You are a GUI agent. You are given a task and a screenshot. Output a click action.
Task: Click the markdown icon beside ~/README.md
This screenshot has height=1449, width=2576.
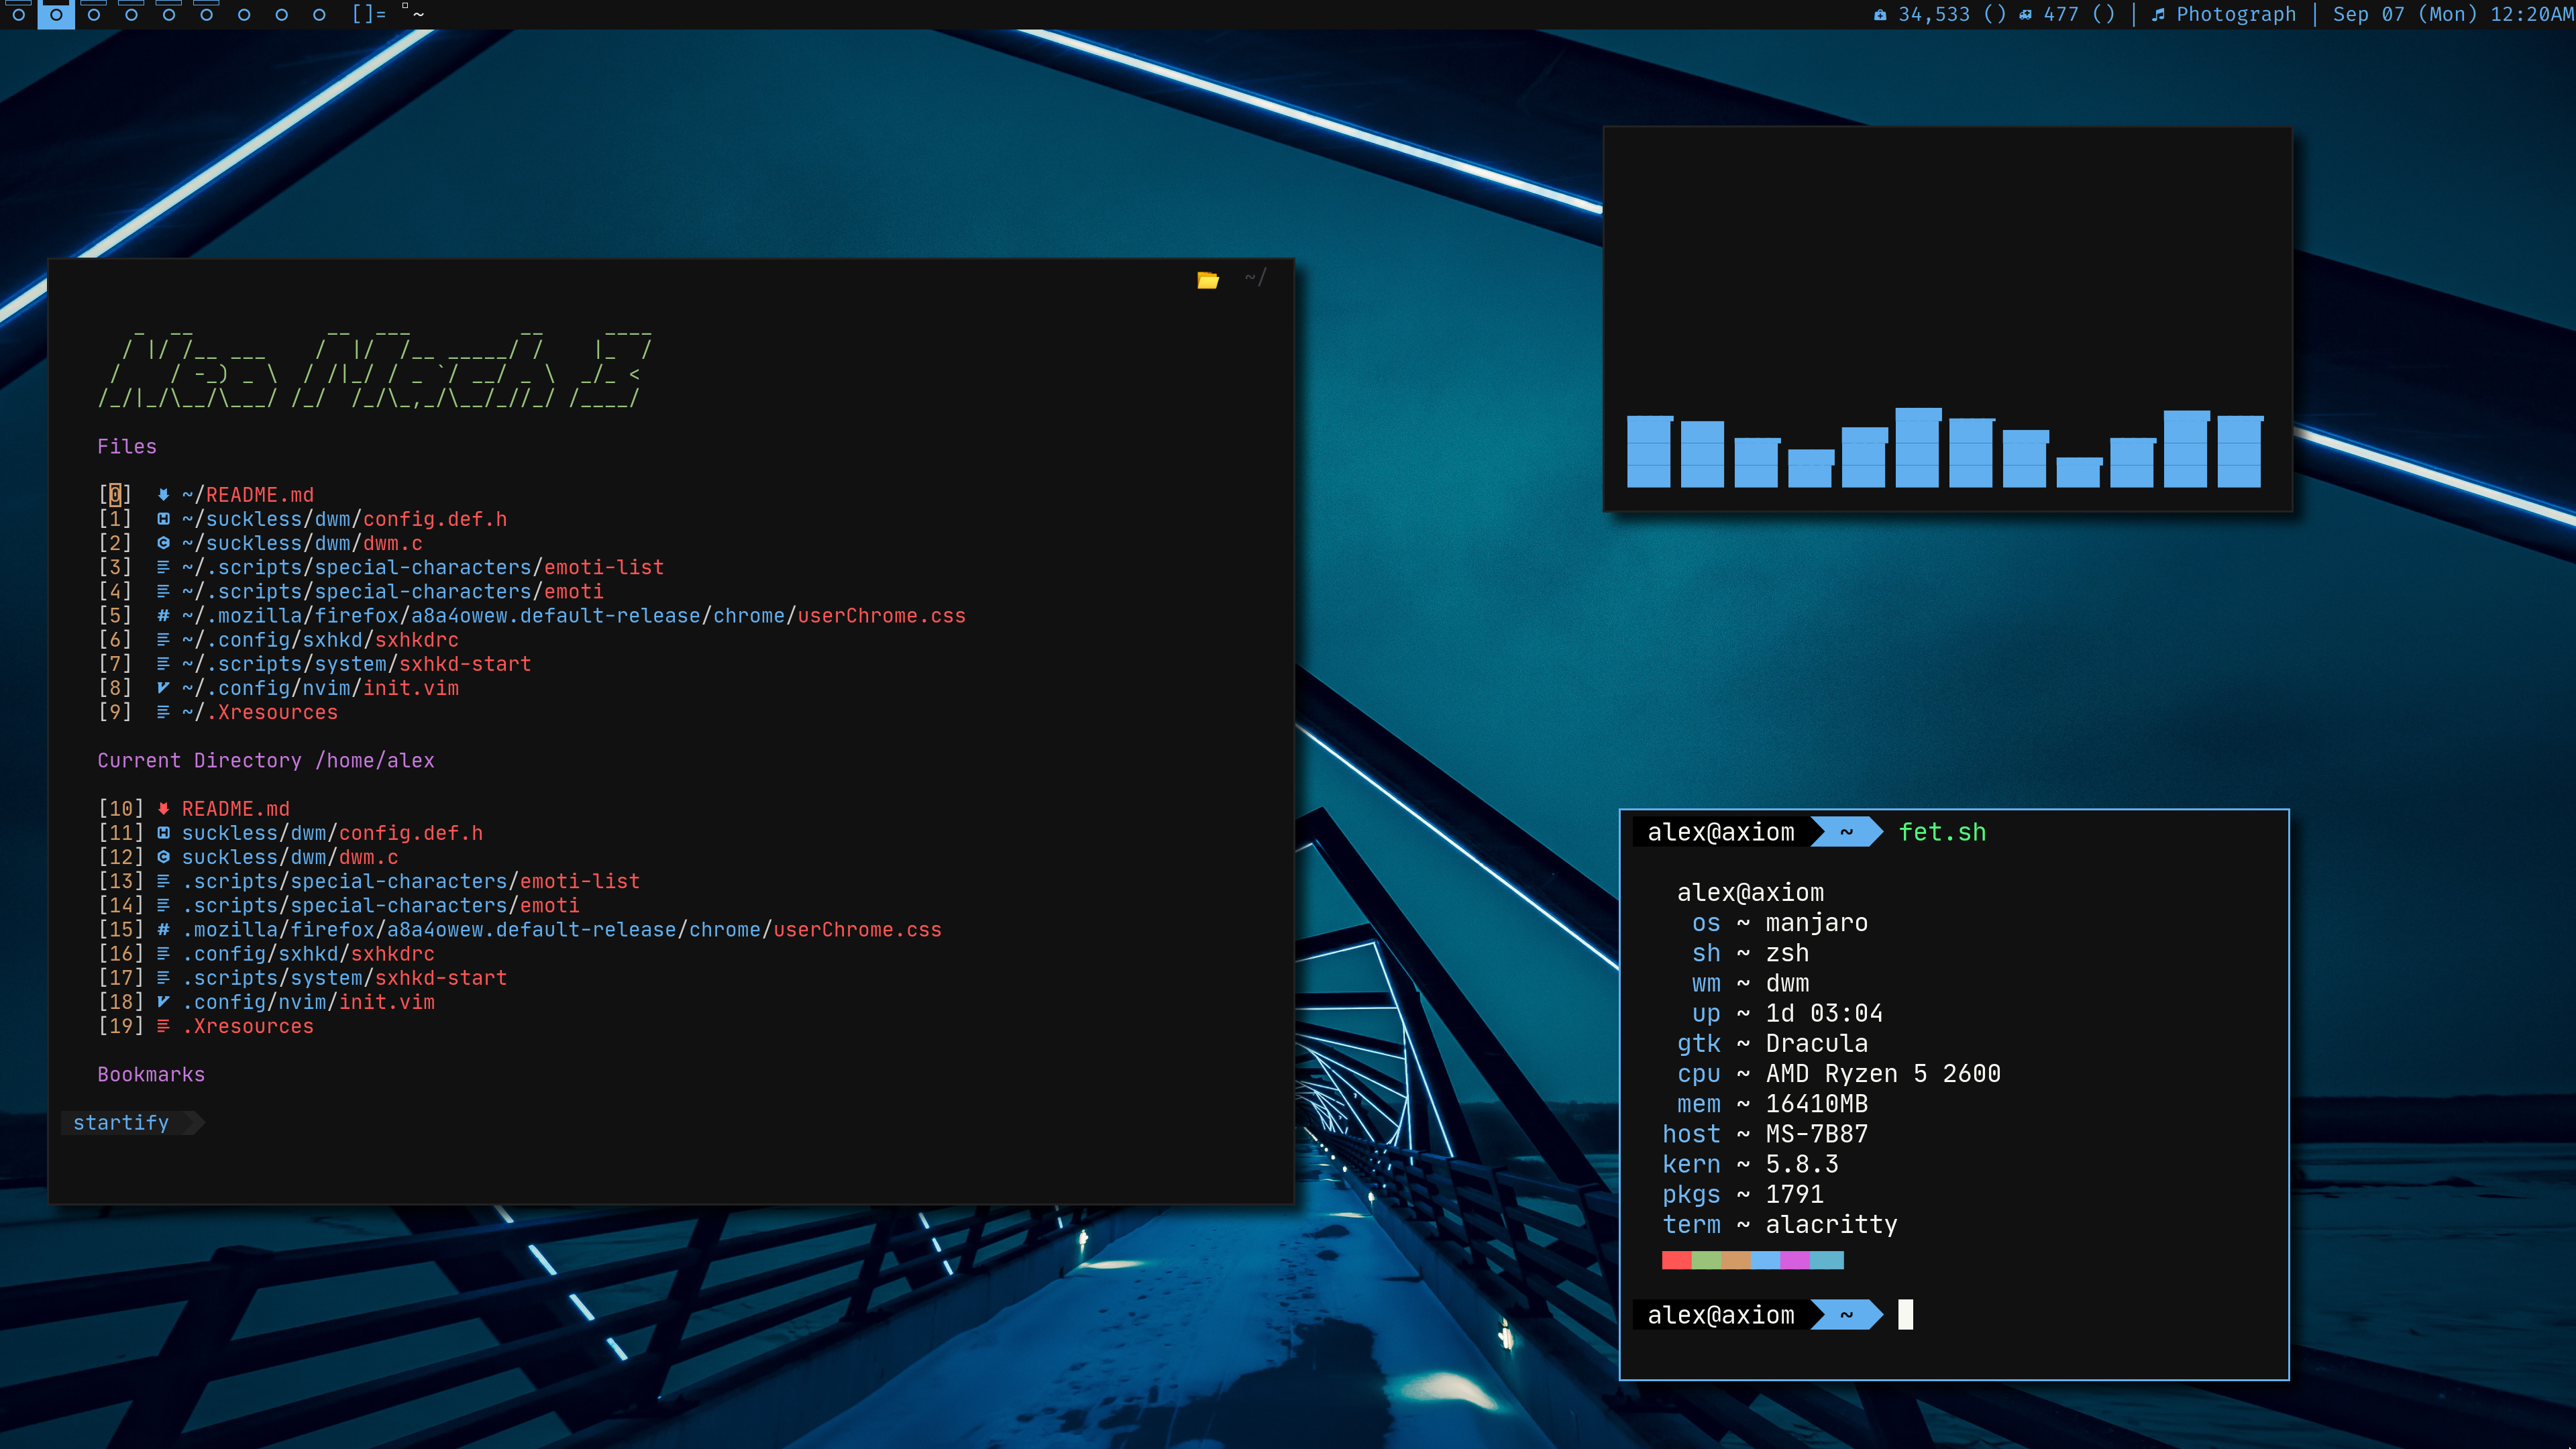tap(163, 495)
